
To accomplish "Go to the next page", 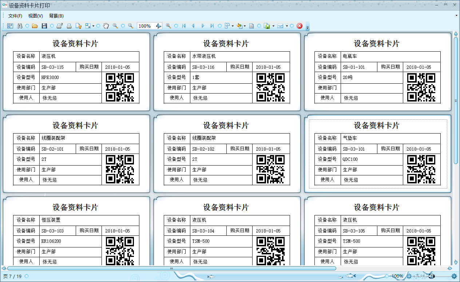I will (203, 26).
